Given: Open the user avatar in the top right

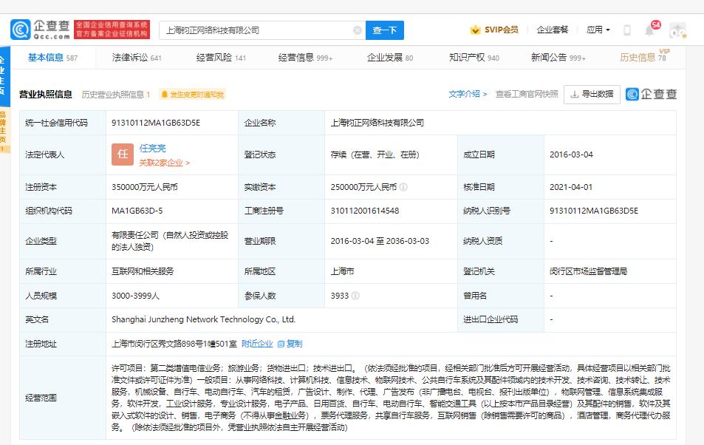Looking at the screenshot, I should coord(677,30).
